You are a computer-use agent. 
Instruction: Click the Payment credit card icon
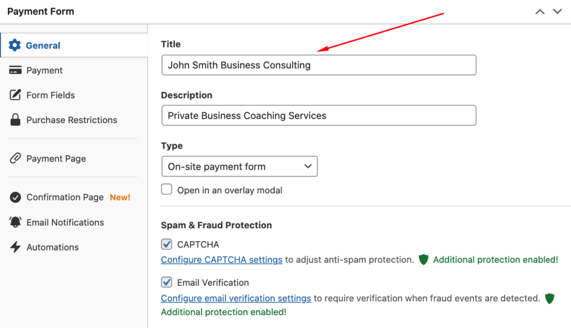tap(16, 71)
